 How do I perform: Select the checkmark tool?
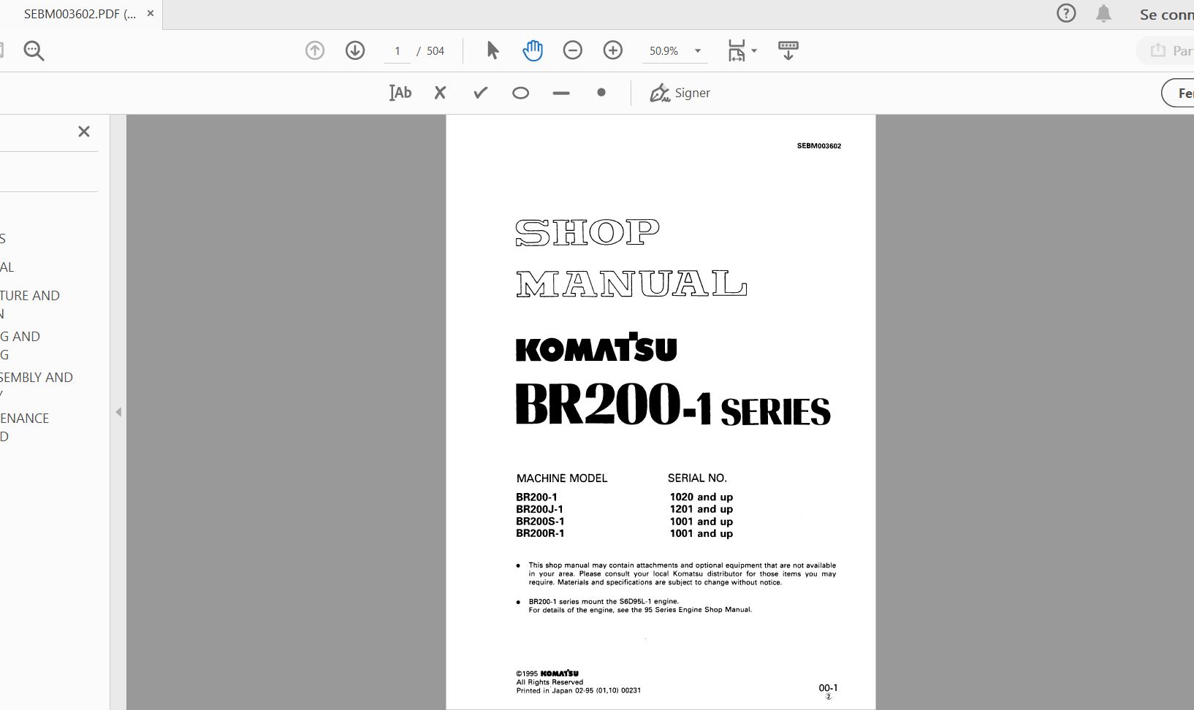480,93
